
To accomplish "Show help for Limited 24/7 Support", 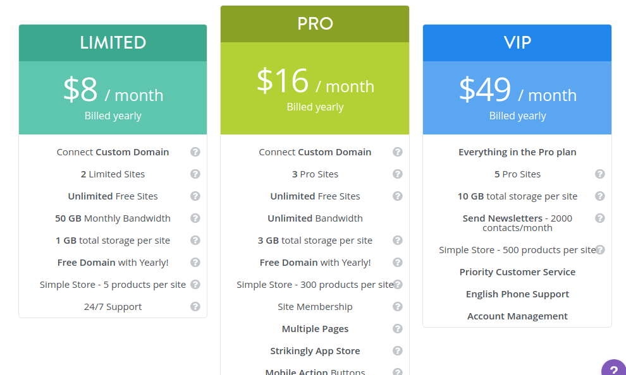I will [195, 307].
